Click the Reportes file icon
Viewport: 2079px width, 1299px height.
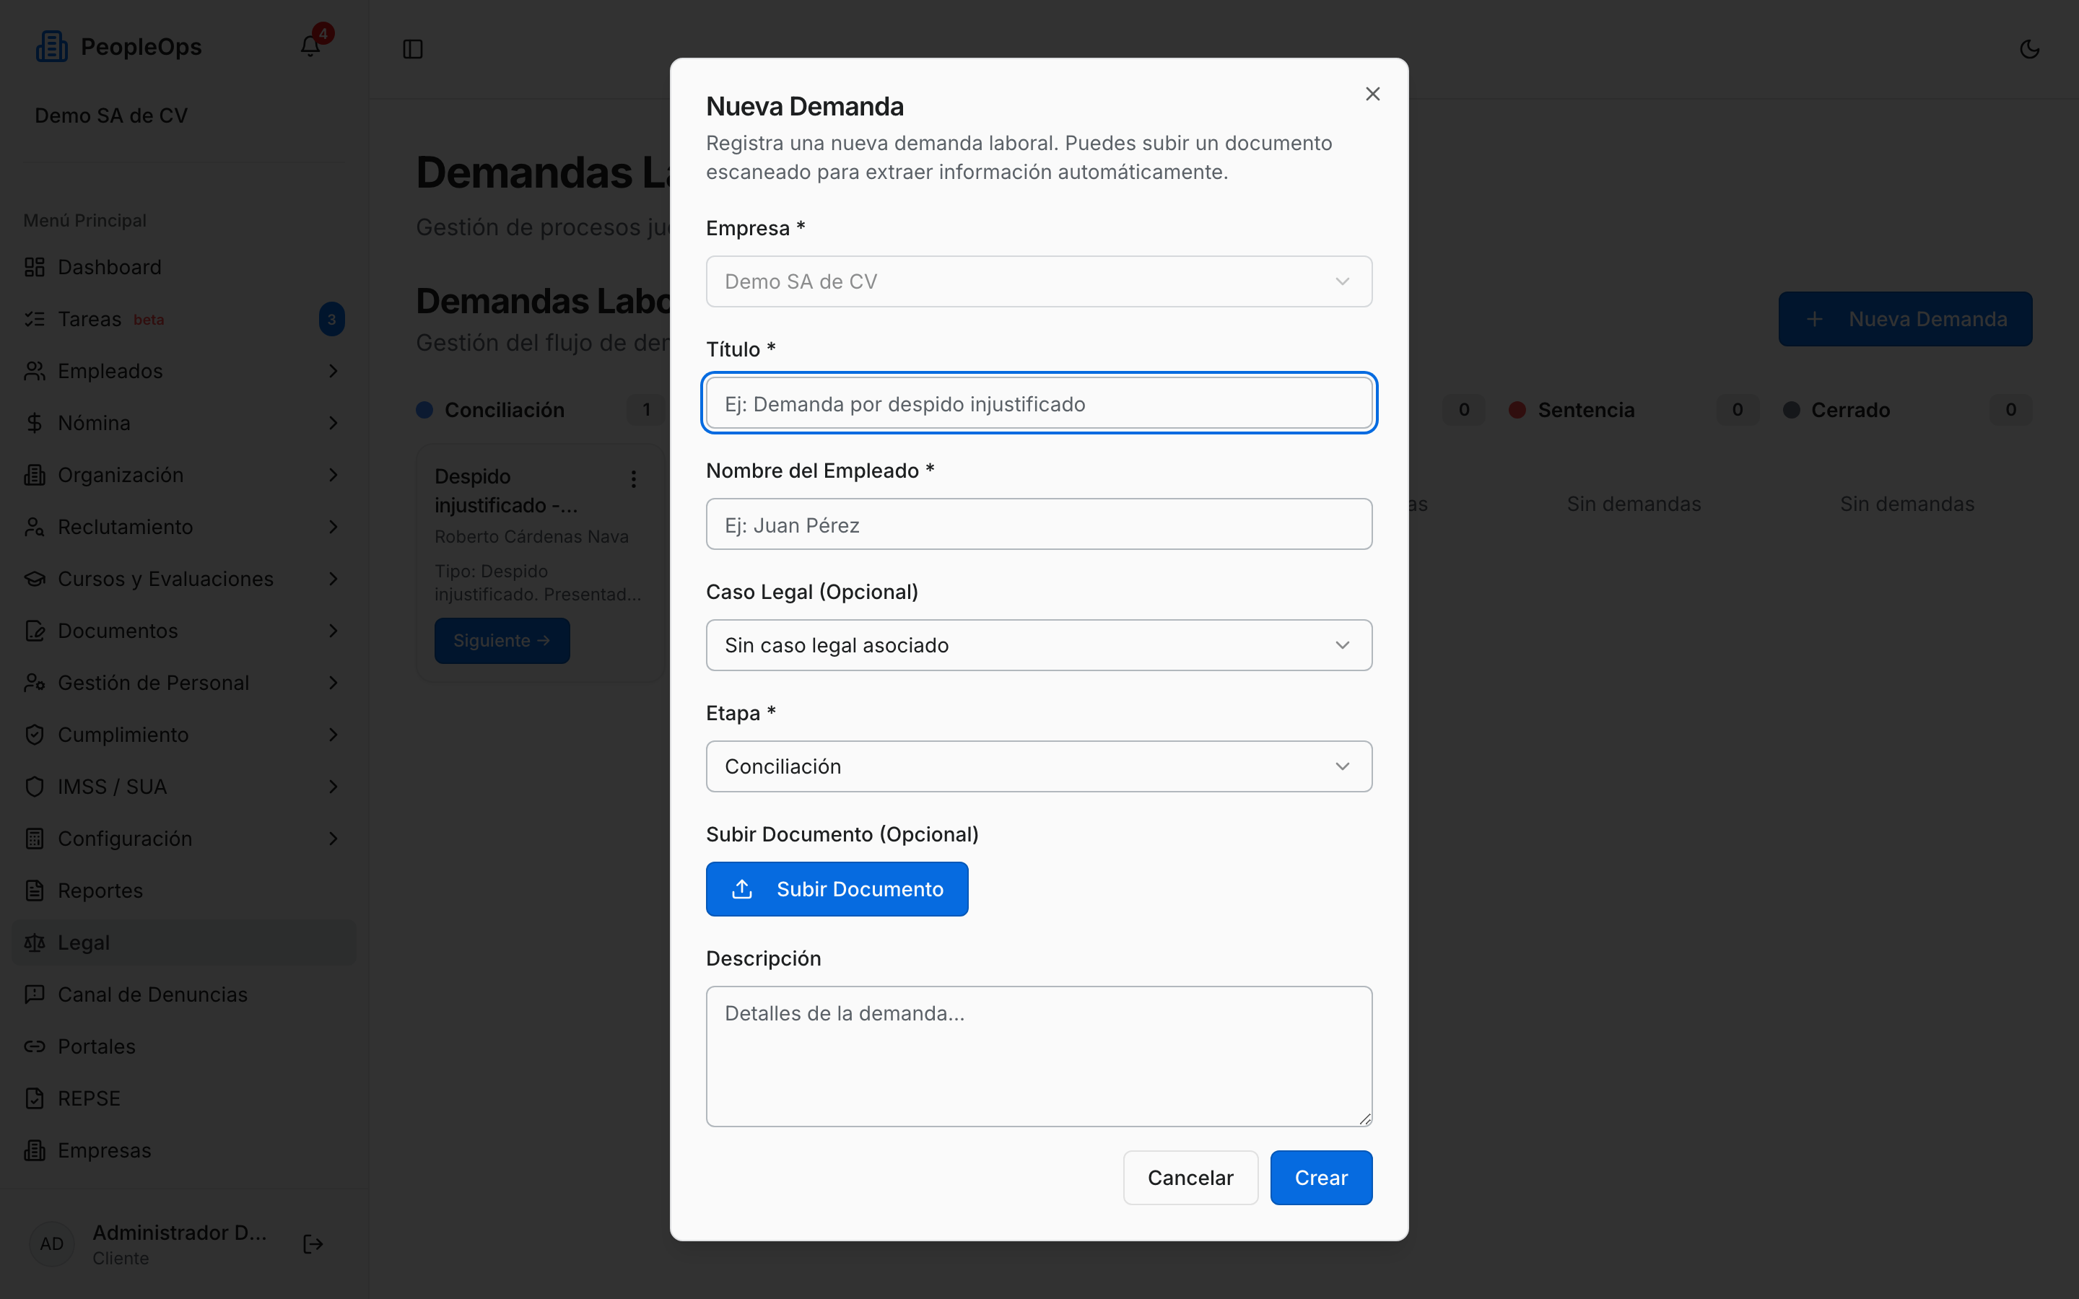click(x=35, y=891)
